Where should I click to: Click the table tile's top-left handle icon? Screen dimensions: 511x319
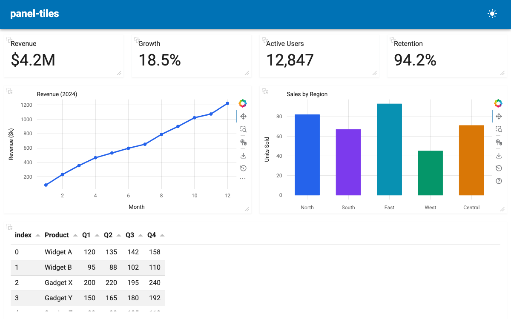[x=9, y=227]
